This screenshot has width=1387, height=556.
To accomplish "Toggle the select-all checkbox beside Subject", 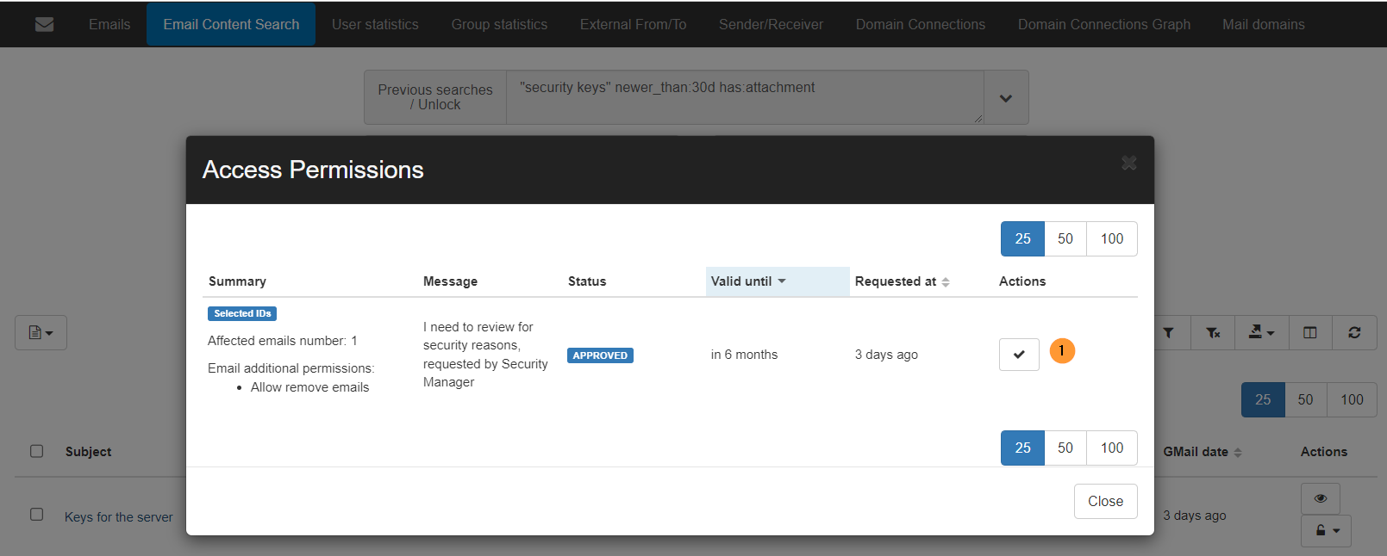I will tap(36, 451).
